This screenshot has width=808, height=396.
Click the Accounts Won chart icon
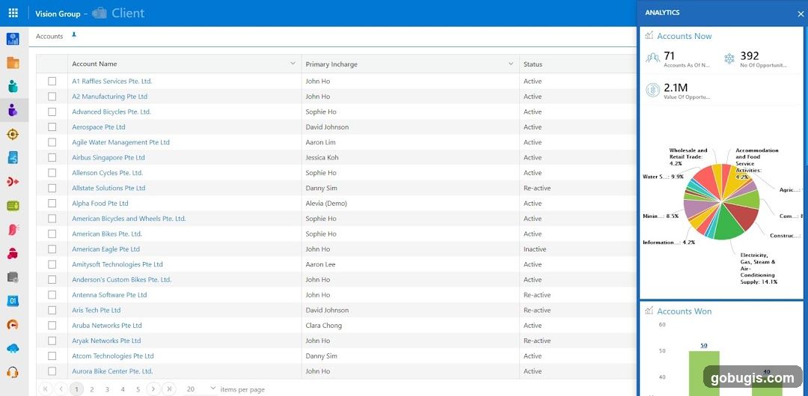(649, 311)
